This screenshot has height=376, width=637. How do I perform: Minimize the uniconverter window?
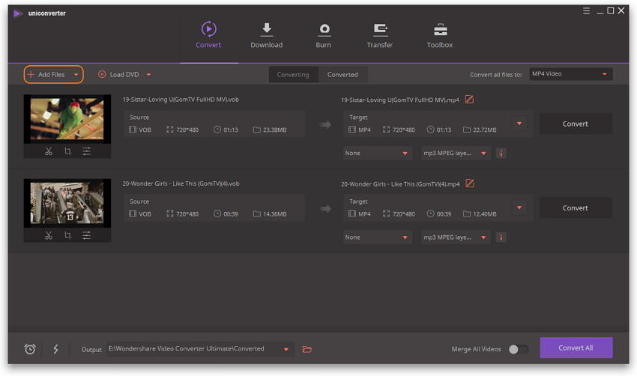tap(600, 11)
